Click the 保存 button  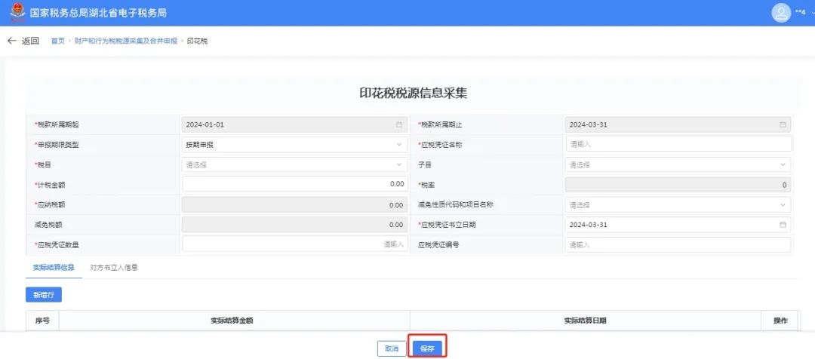coord(427,348)
